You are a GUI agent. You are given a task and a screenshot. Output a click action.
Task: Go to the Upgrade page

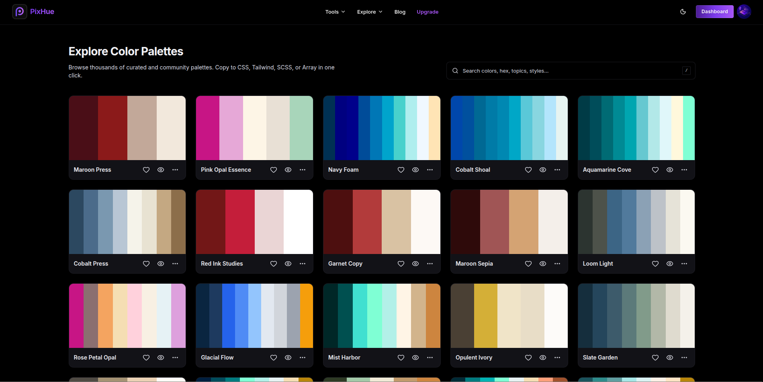[x=428, y=12]
